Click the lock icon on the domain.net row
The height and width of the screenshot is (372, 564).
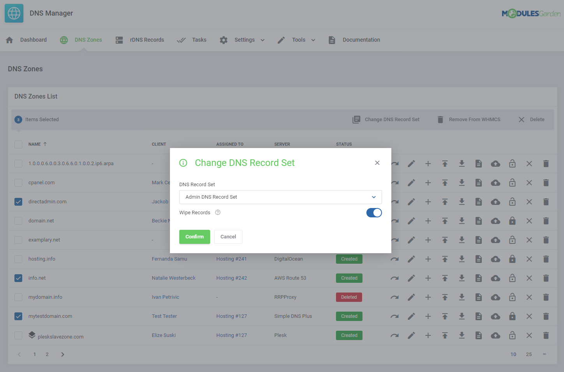point(512,220)
